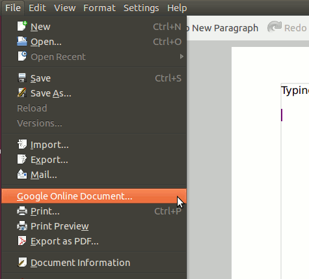Open the Edit menu

tap(37, 8)
